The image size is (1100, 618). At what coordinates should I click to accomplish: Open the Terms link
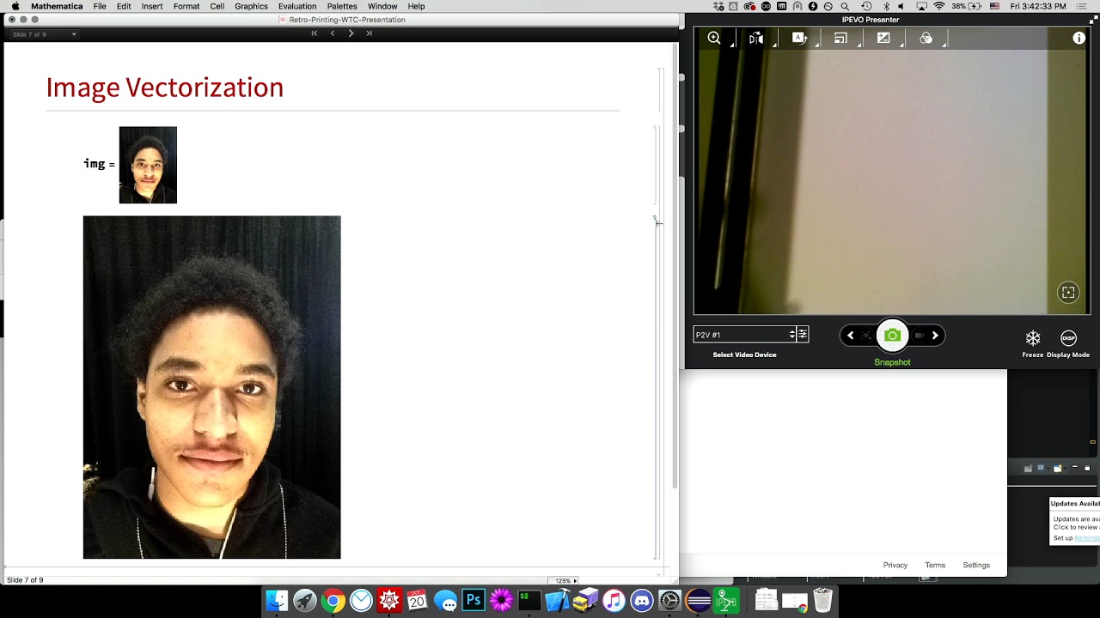click(935, 565)
